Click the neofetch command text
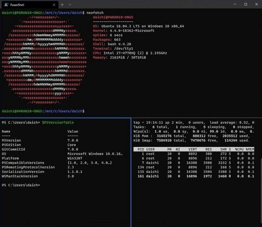 tap(95, 13)
